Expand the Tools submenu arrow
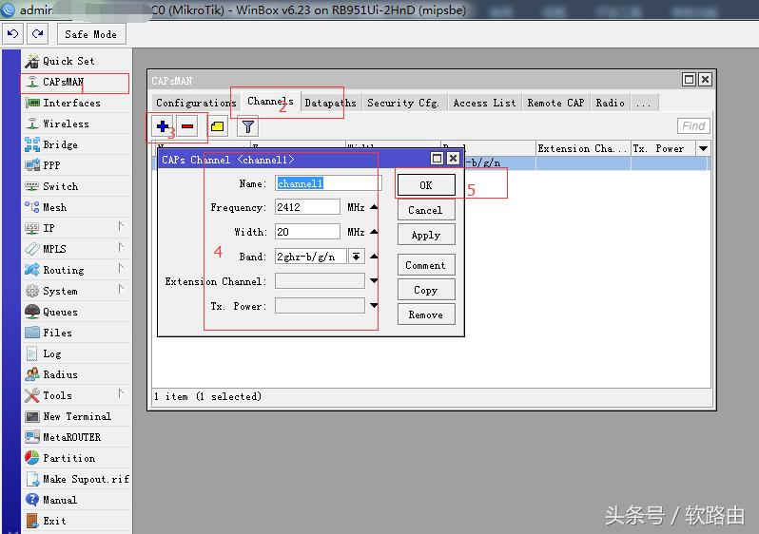759x534 pixels. tap(121, 393)
